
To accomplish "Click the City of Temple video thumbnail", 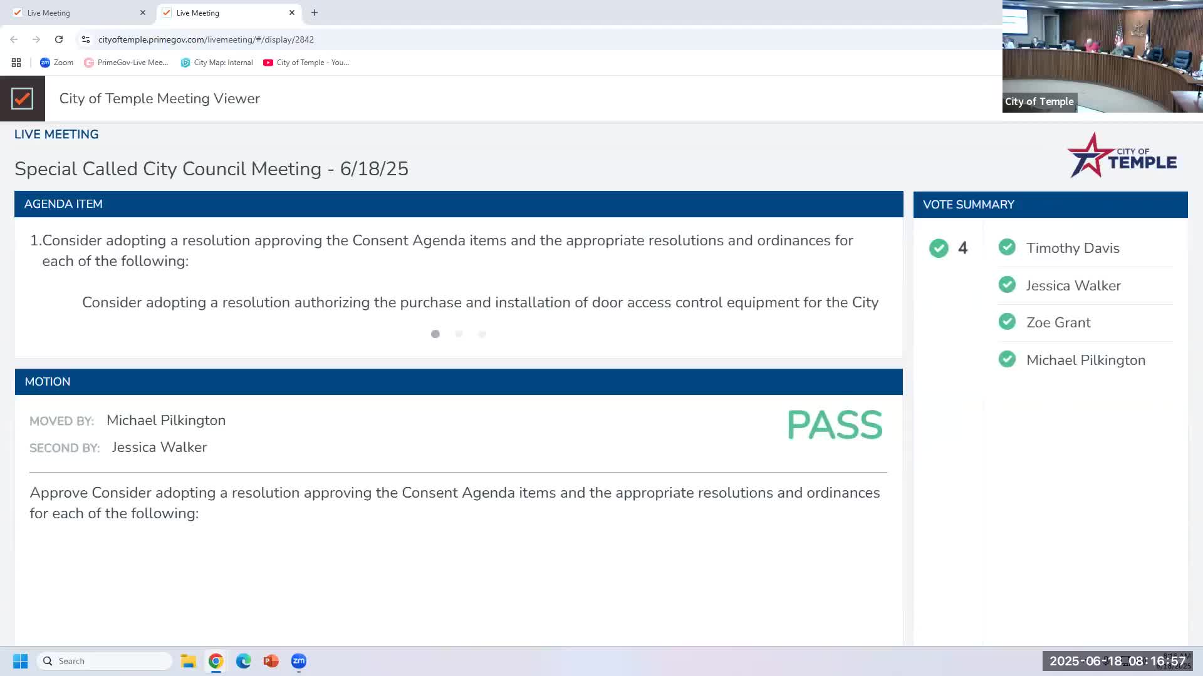I will [x=1102, y=56].
